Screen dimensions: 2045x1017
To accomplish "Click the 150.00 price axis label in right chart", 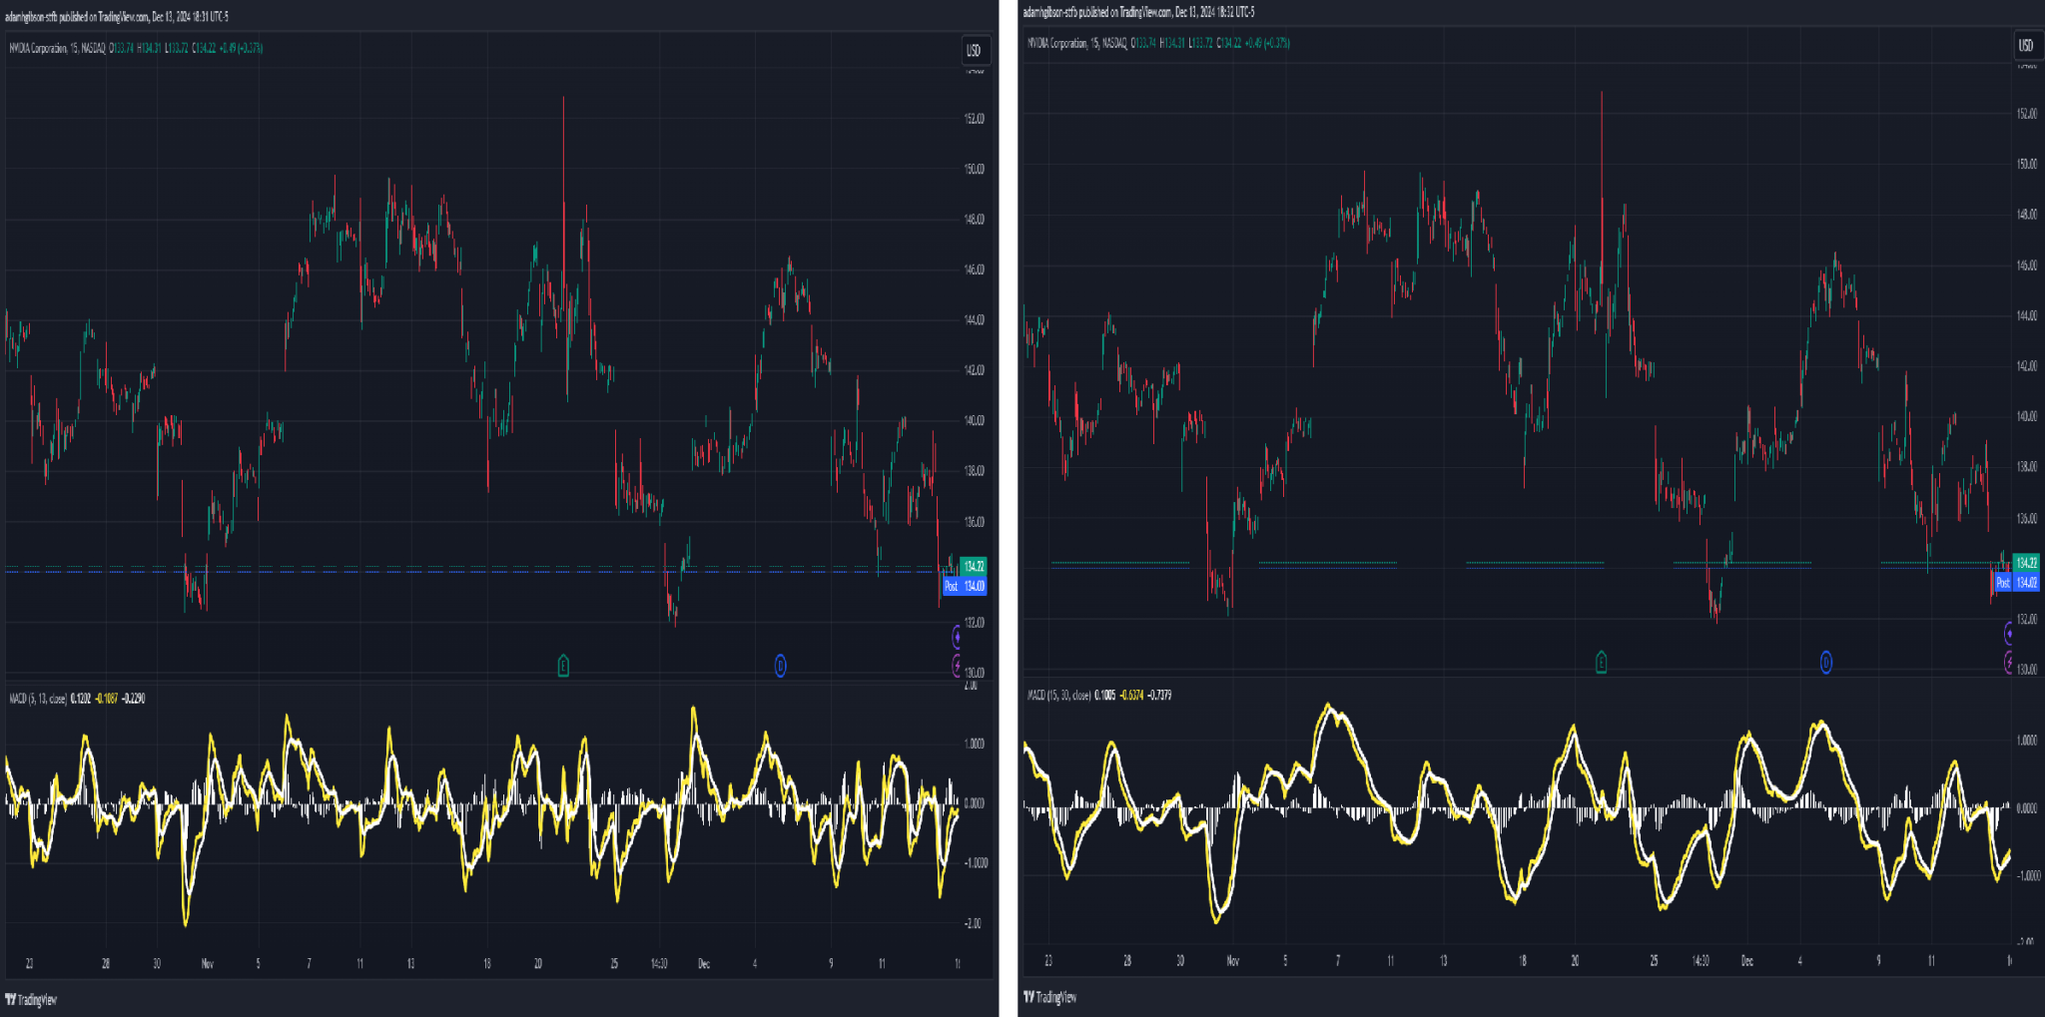I will coord(2026,164).
